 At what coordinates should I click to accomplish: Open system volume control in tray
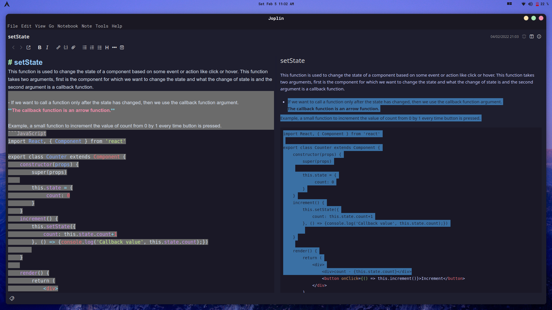[530, 4]
